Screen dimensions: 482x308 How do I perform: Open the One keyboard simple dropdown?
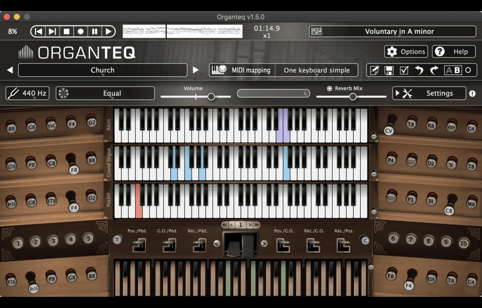coord(317,70)
